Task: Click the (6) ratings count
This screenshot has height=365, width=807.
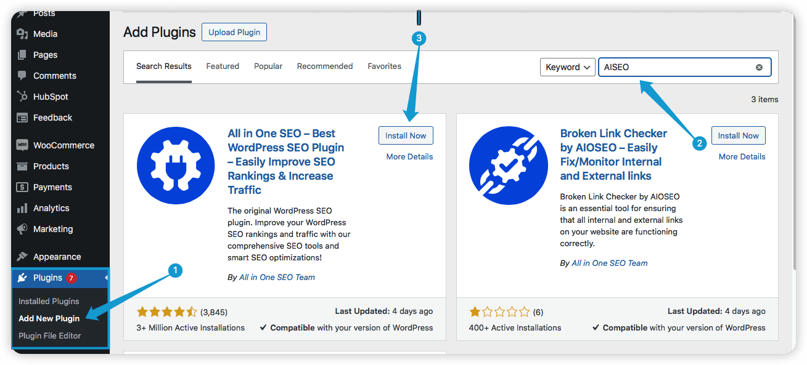Action: point(538,312)
